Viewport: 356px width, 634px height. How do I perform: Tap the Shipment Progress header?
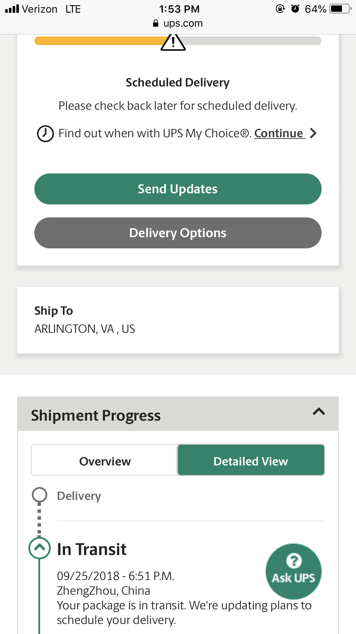pos(178,414)
